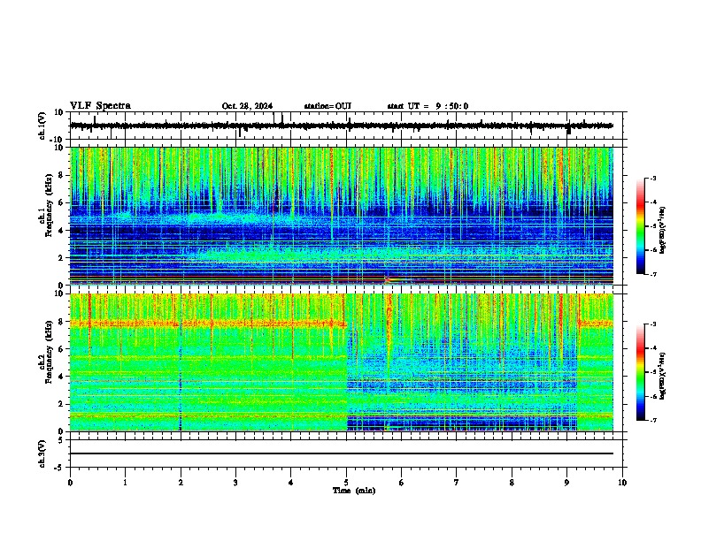Click the ch.1 color bar log(PSD) label
This screenshot has width=701, height=541.
tap(663, 230)
